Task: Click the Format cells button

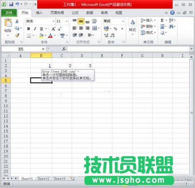Action: [x=148, y=33]
